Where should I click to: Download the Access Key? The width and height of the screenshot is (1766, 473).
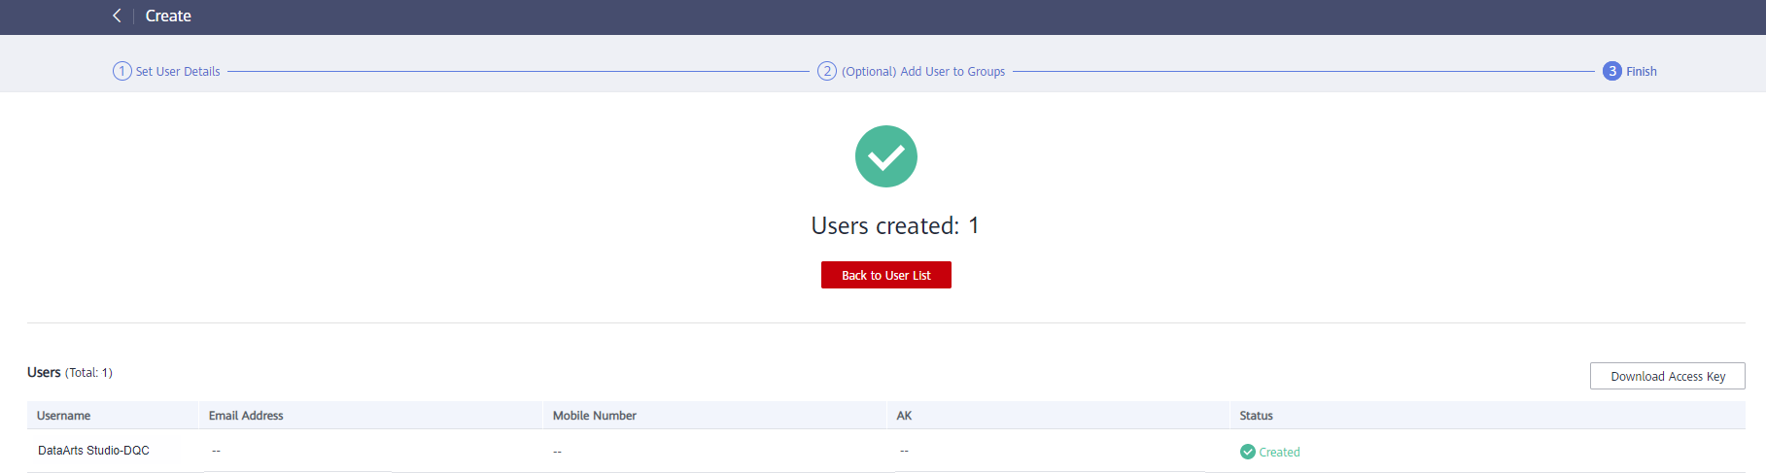pyautogui.click(x=1668, y=376)
